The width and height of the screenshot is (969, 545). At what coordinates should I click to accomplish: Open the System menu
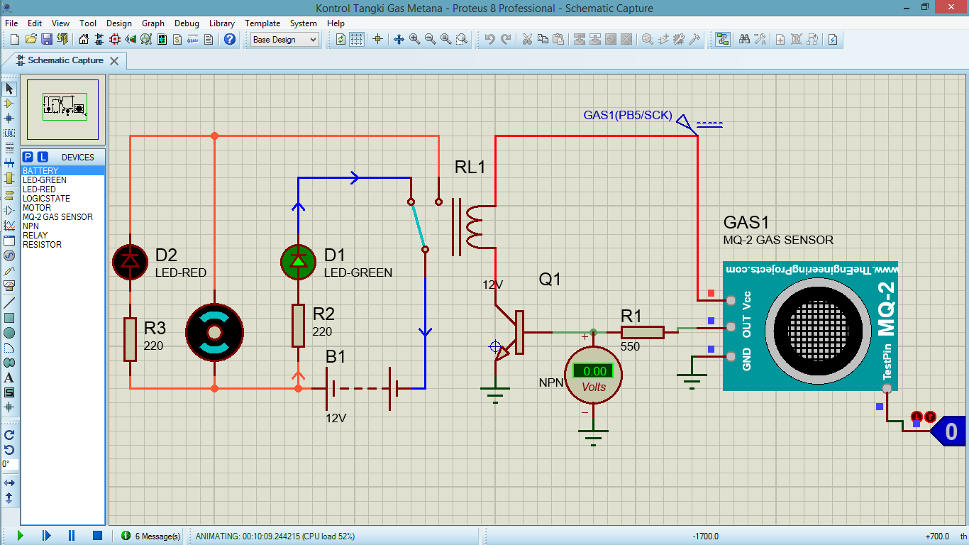coord(303,23)
